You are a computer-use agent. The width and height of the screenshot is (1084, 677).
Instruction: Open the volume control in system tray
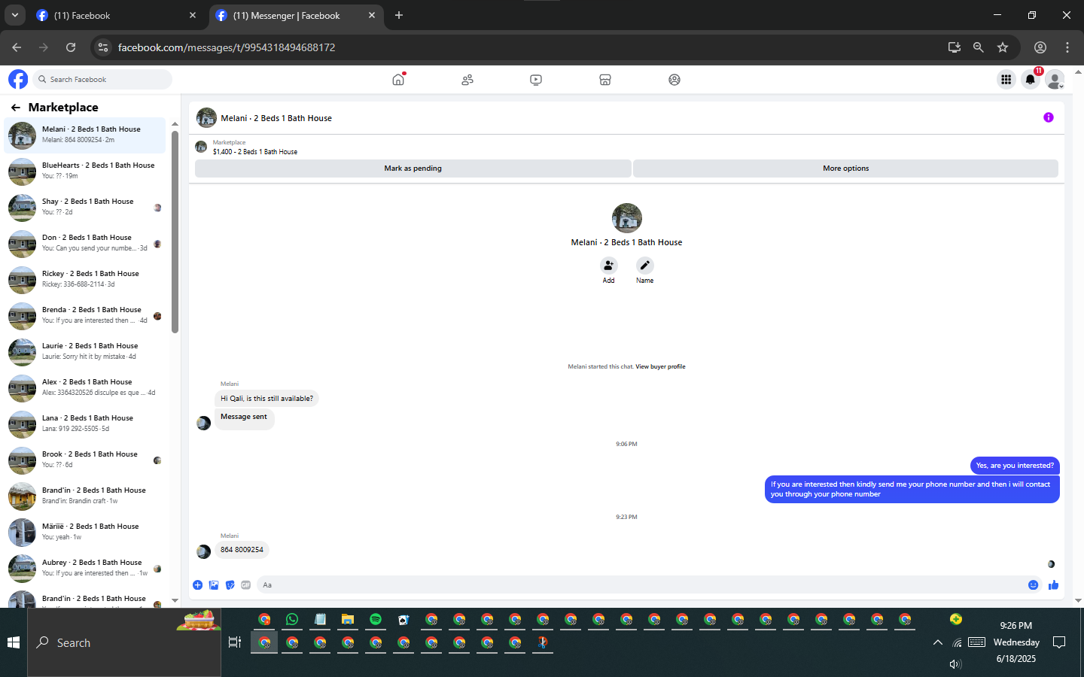point(956,664)
